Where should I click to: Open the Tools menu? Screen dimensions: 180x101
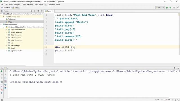click(x=41, y=4)
